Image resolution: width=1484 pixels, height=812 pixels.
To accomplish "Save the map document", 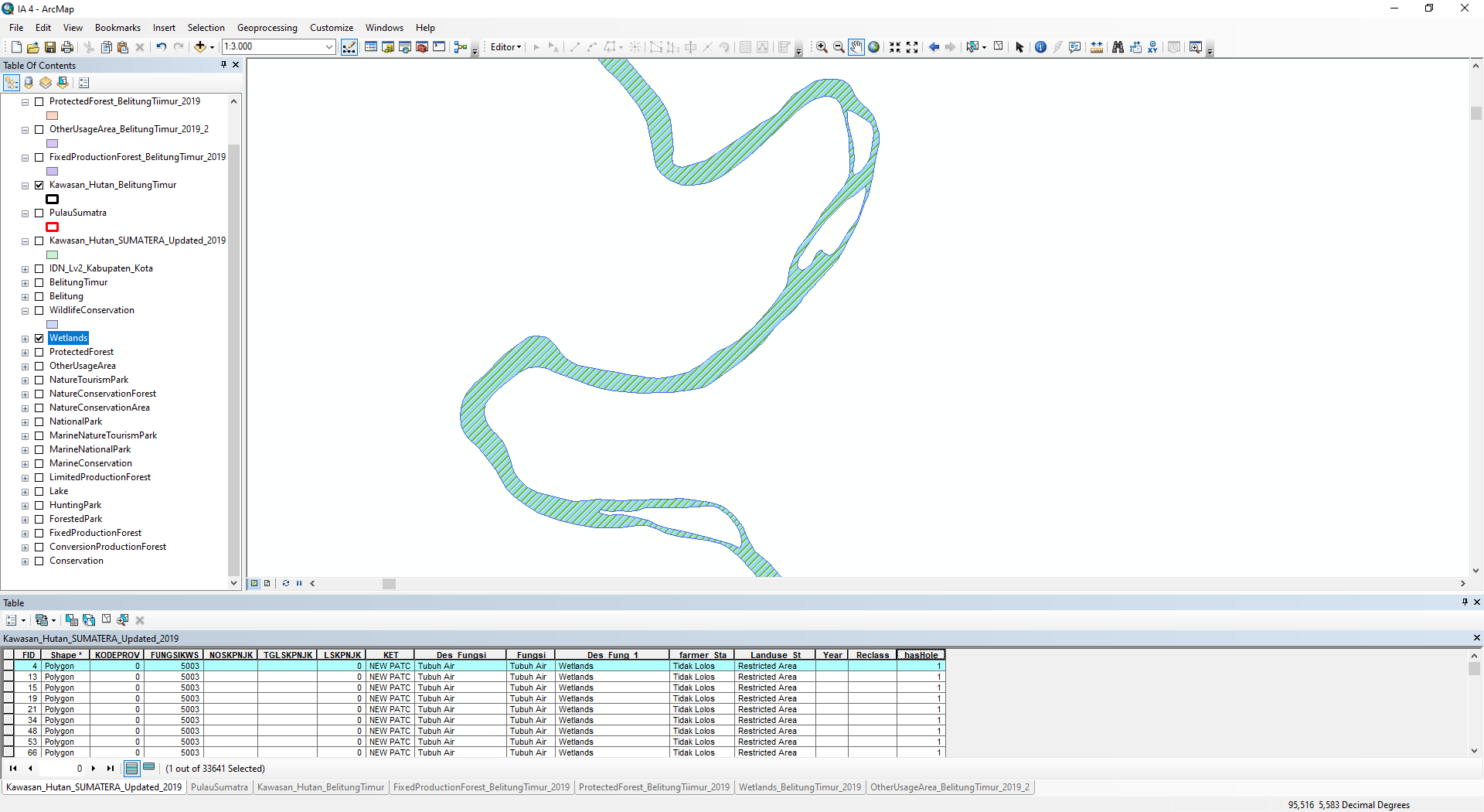I will tap(50, 47).
